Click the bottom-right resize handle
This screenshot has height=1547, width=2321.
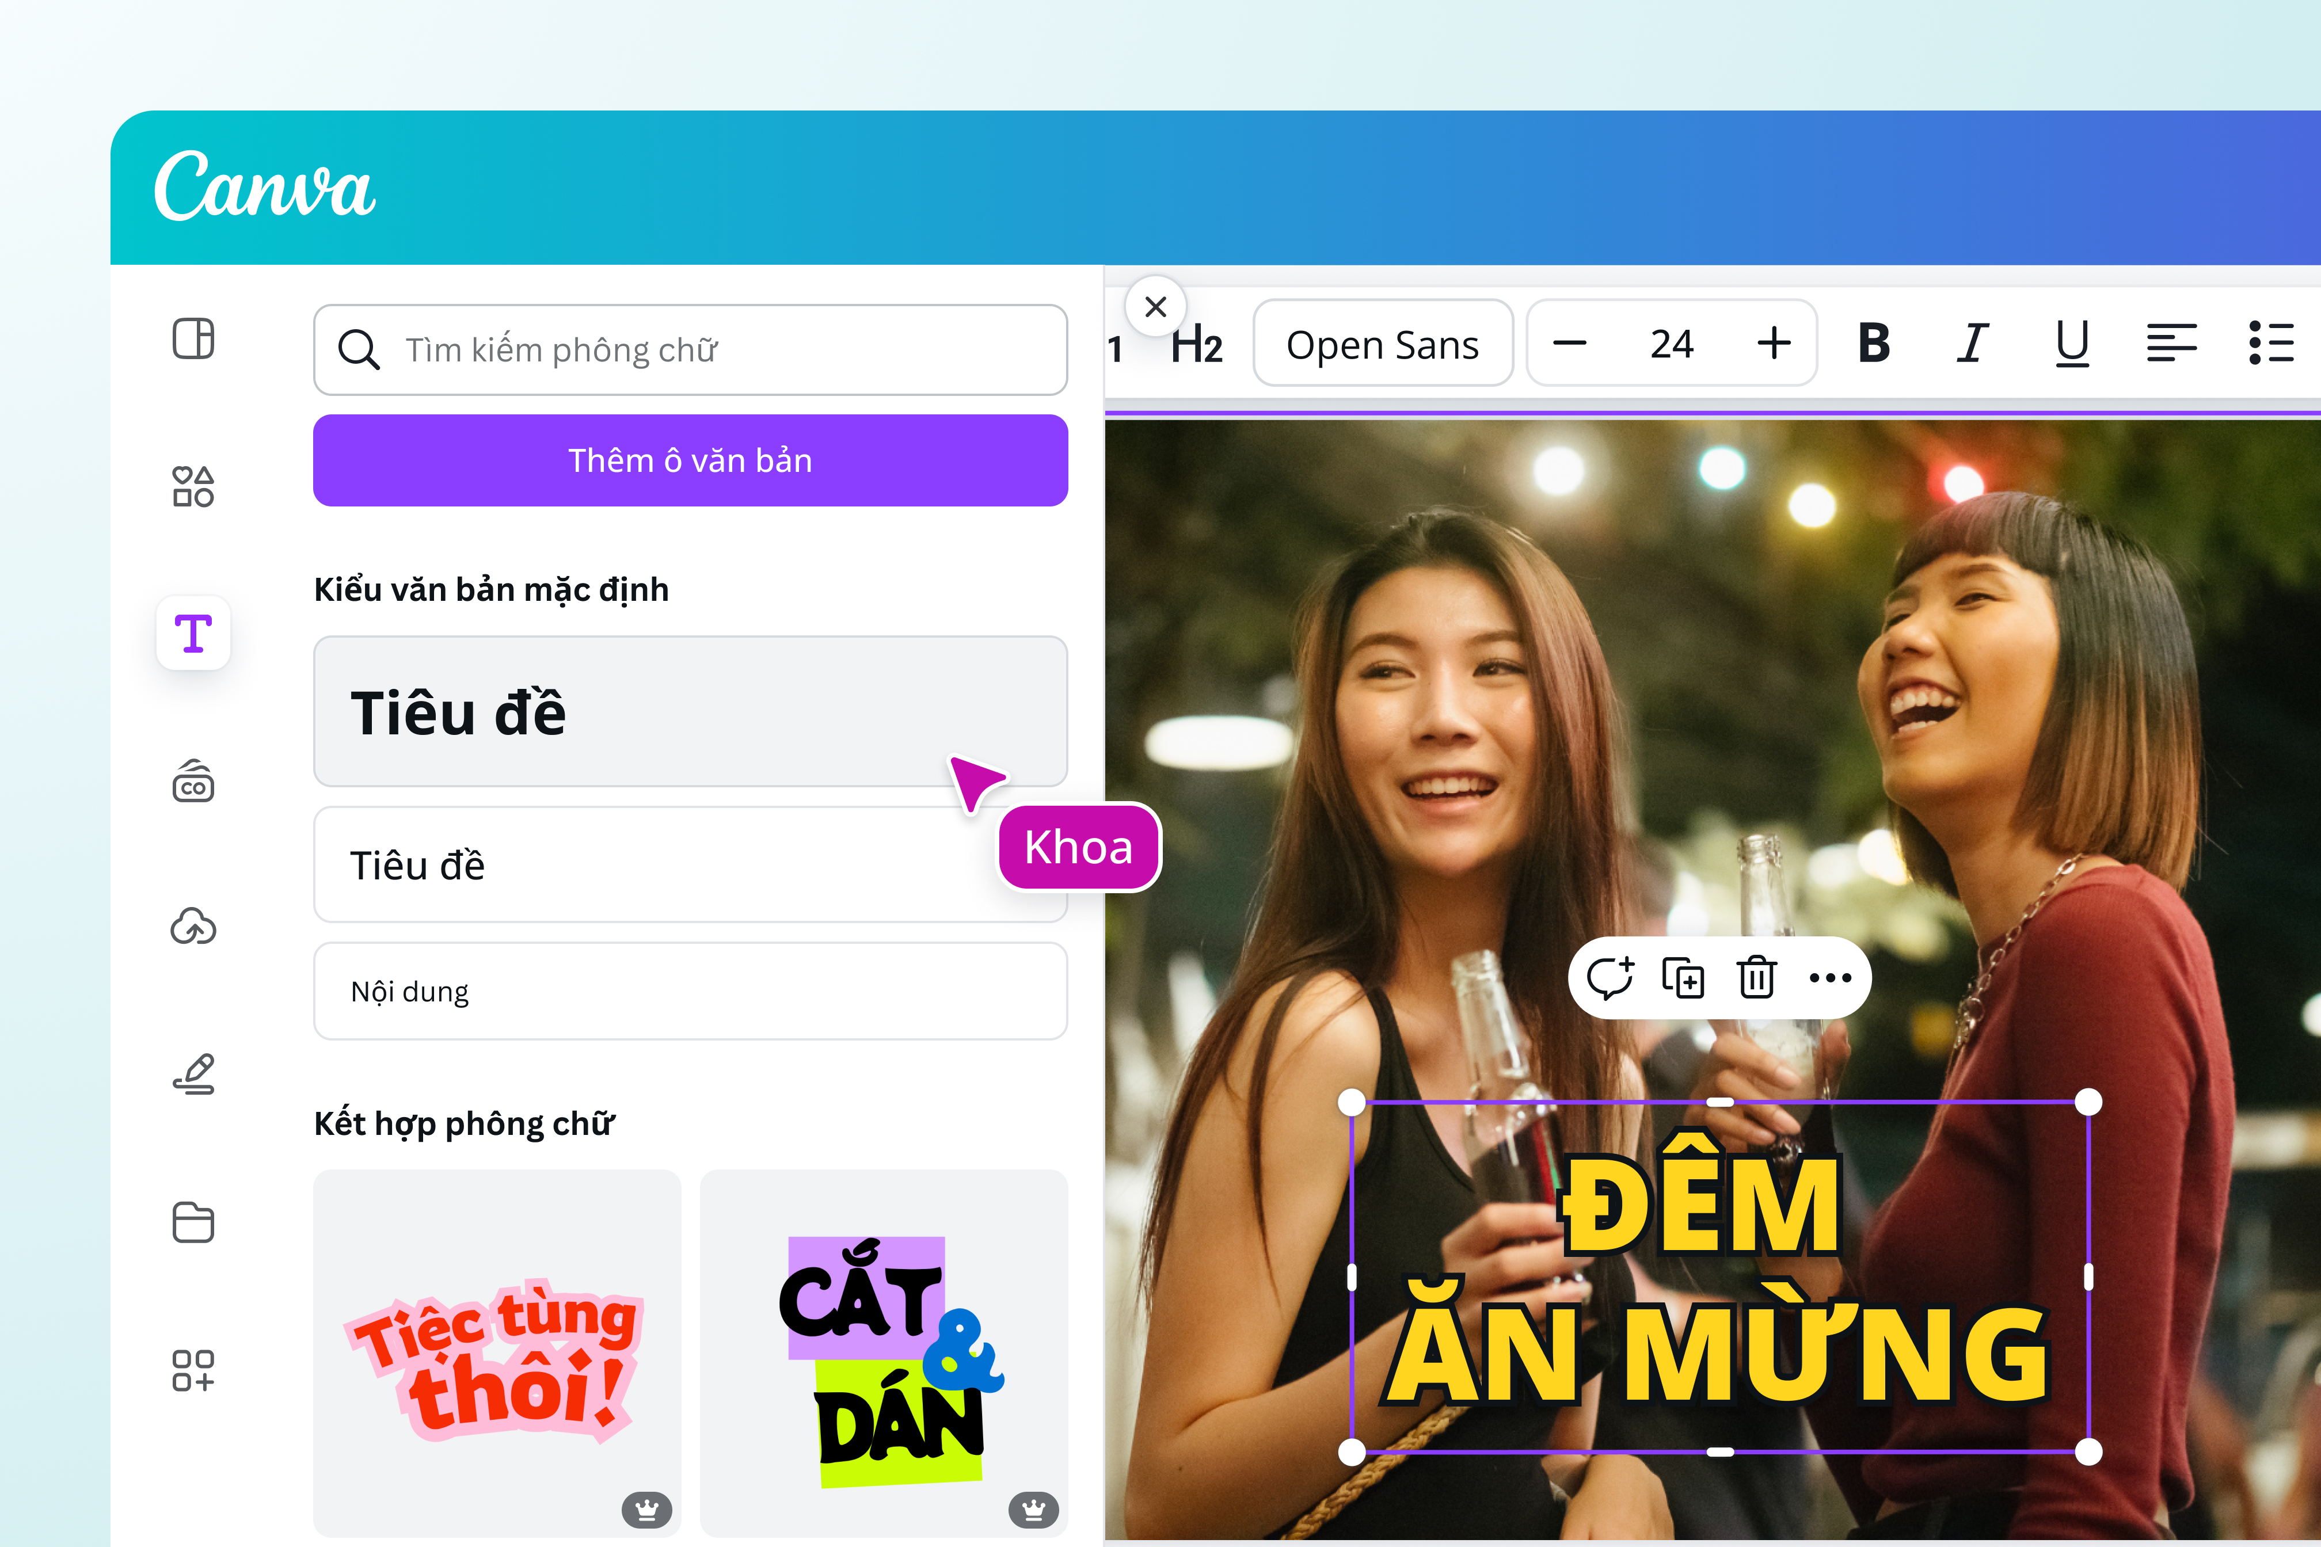pyautogui.click(x=2088, y=1451)
